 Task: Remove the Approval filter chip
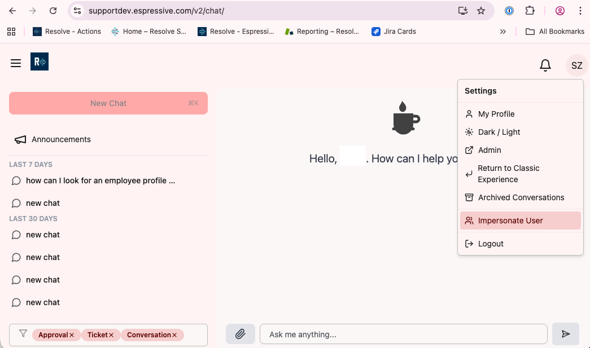[x=73, y=334]
